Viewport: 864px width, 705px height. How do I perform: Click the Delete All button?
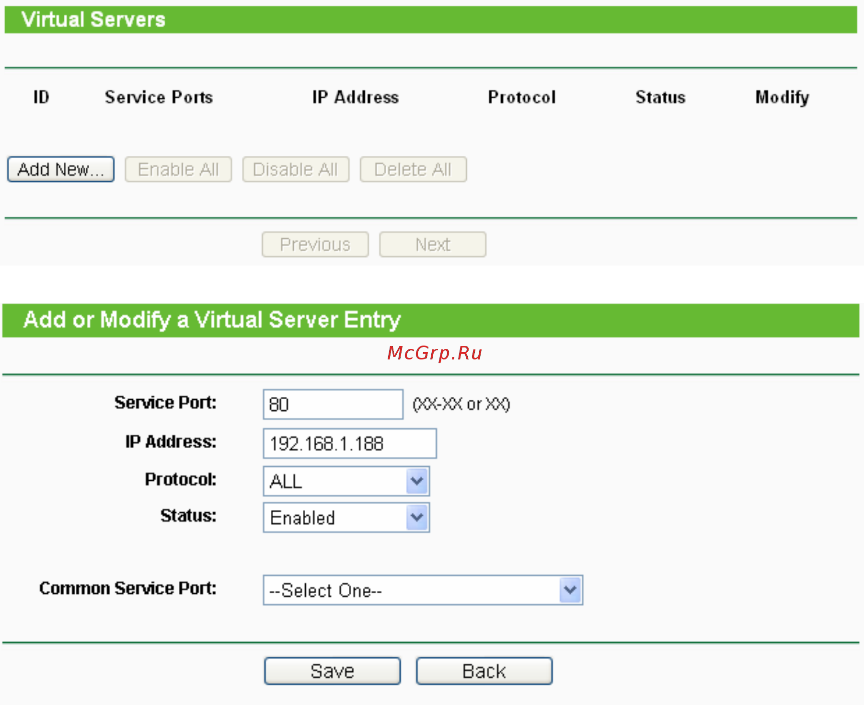tap(413, 169)
